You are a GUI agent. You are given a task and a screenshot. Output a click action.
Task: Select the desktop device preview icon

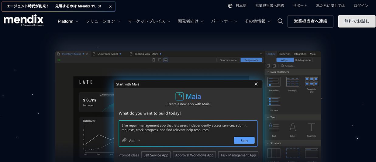click(x=166, y=60)
